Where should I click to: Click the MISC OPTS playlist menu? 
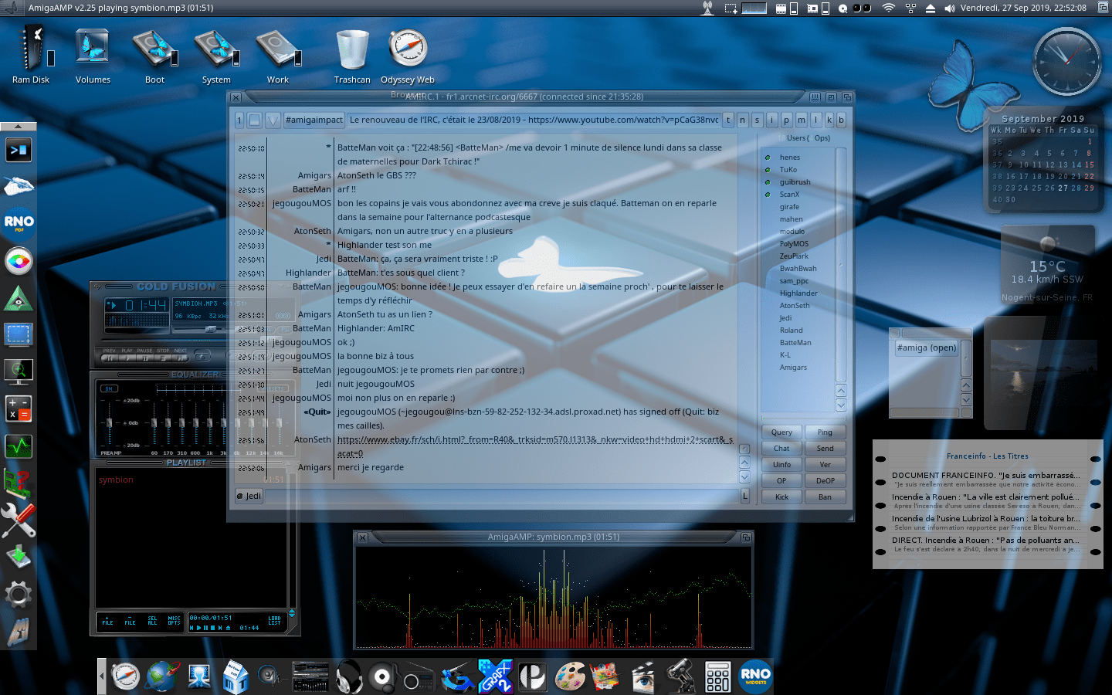(174, 621)
